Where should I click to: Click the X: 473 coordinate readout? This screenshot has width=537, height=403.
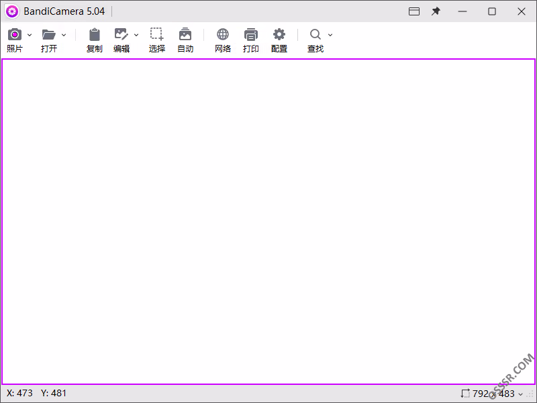click(x=19, y=393)
